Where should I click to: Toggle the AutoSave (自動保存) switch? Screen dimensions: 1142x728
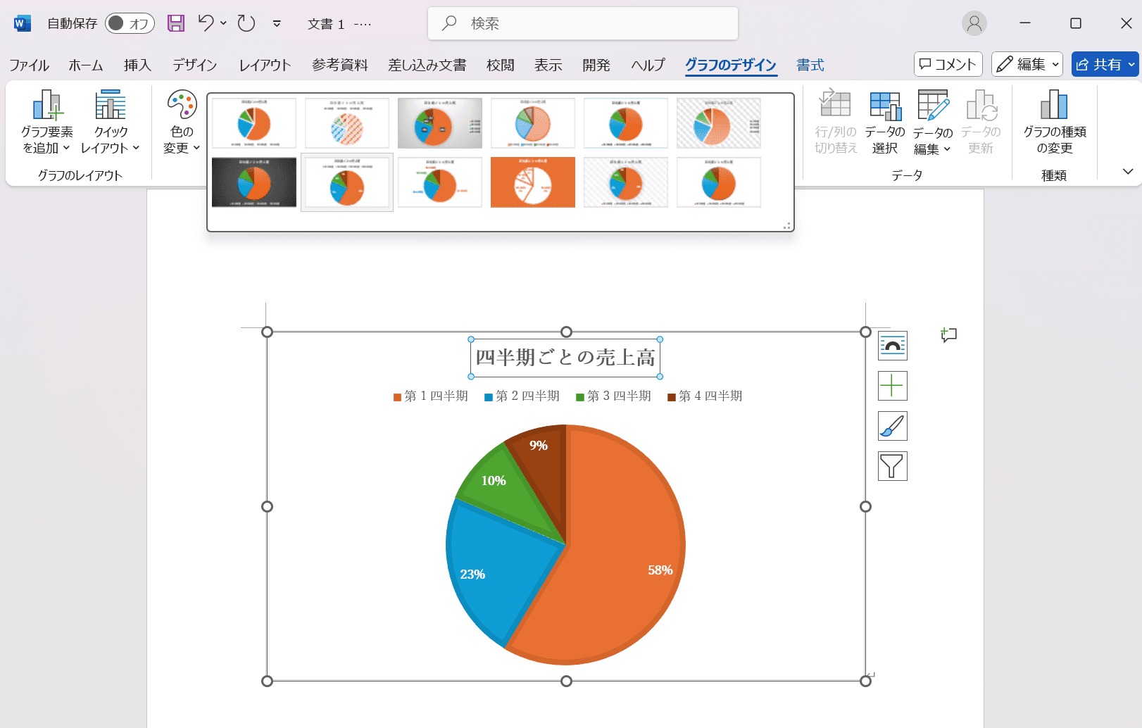point(130,23)
